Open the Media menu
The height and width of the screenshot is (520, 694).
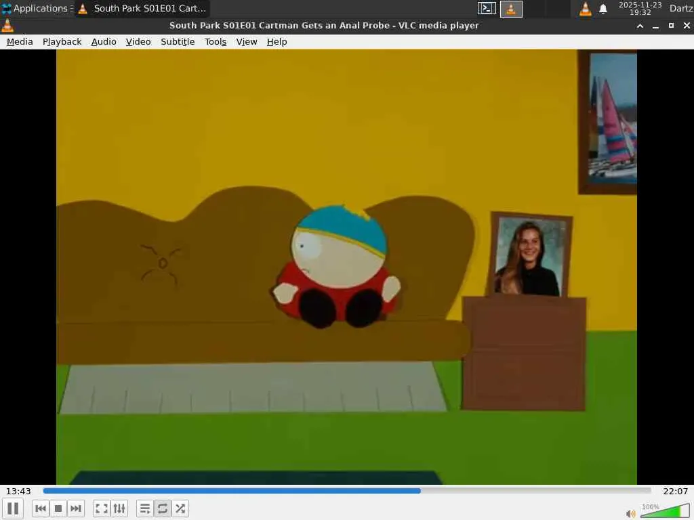[x=20, y=41]
